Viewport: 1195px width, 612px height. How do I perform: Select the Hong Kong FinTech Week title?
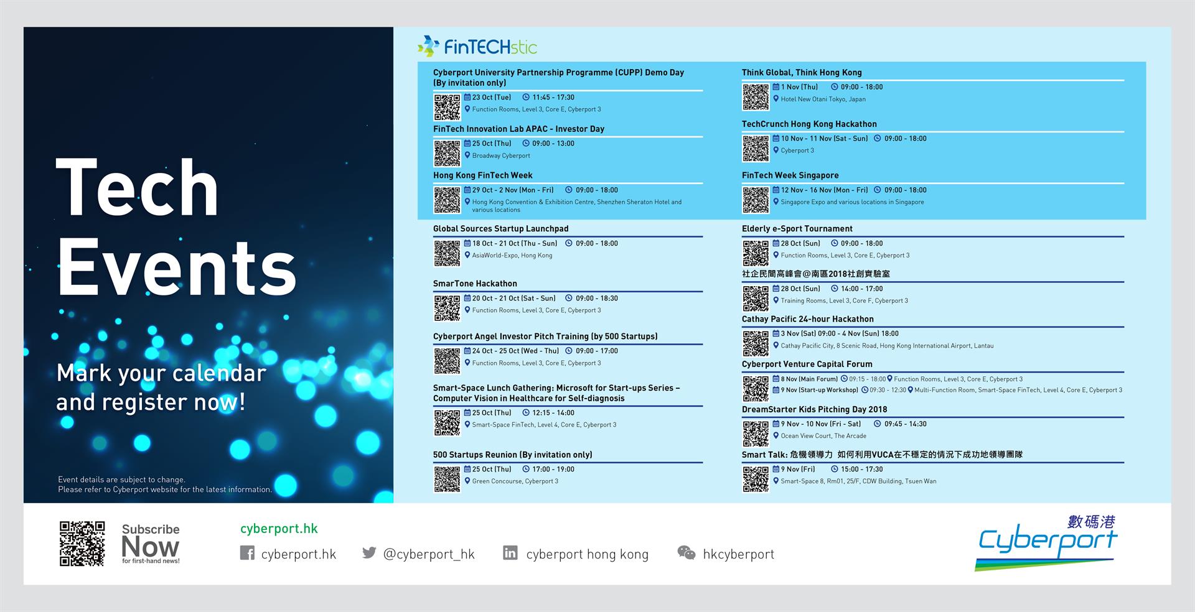[x=483, y=175]
